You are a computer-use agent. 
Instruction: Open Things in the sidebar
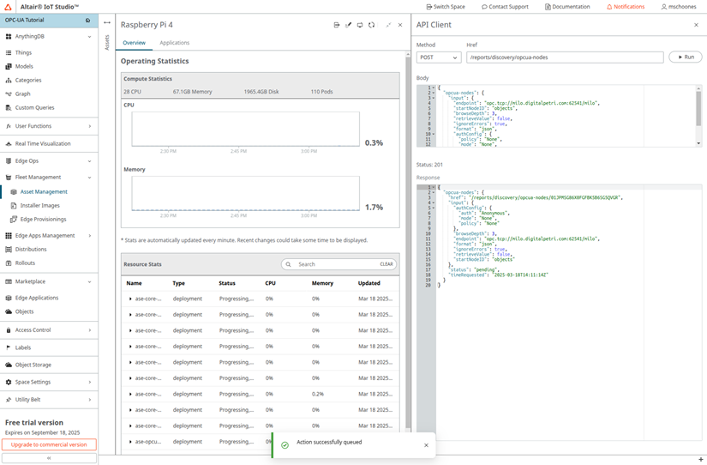(x=23, y=53)
